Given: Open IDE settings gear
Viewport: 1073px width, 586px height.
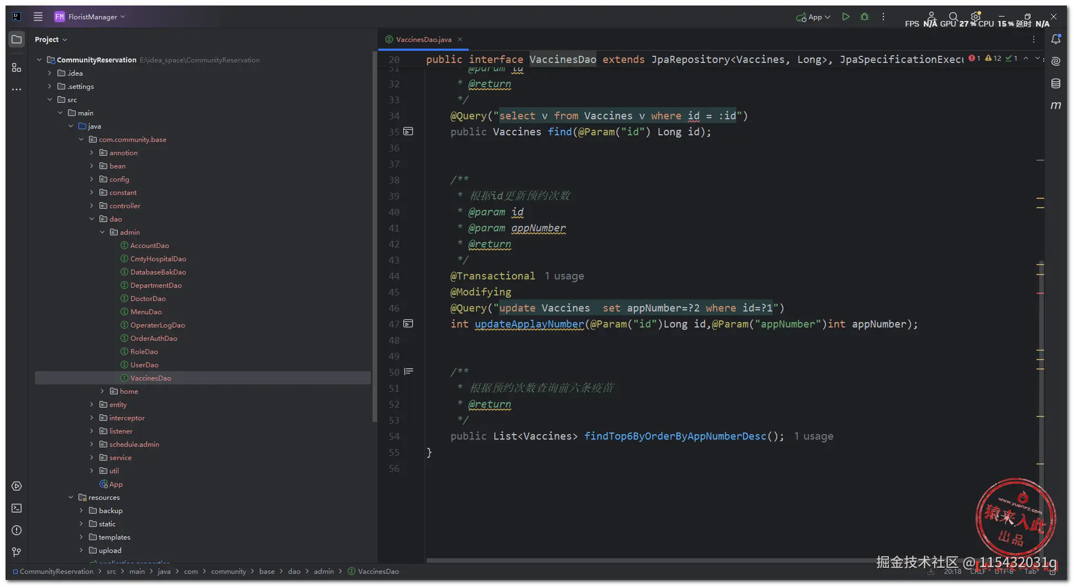Looking at the screenshot, I should click(x=976, y=17).
